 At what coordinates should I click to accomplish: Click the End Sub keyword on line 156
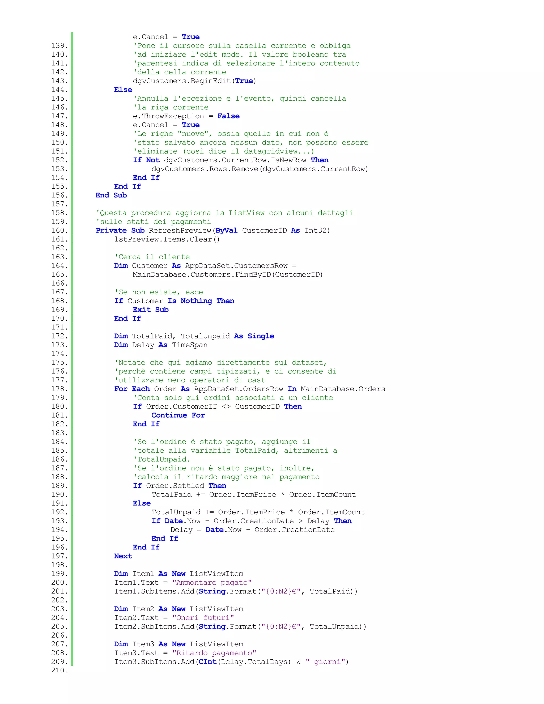coord(111,195)
